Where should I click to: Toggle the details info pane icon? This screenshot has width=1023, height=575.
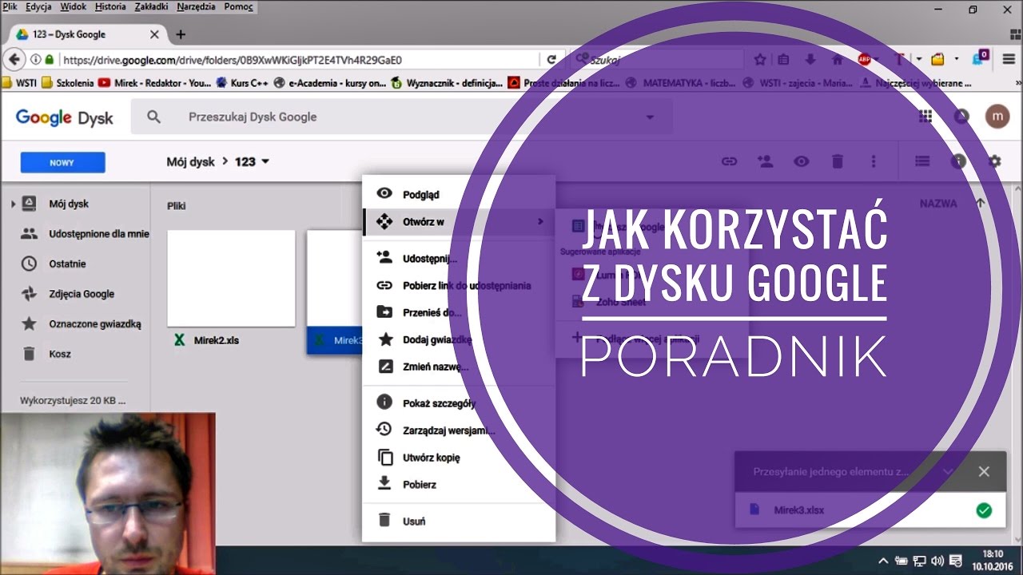pyautogui.click(x=958, y=161)
